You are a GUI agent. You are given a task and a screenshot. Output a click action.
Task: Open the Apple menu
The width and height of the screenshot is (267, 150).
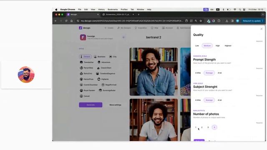(x=56, y=10)
